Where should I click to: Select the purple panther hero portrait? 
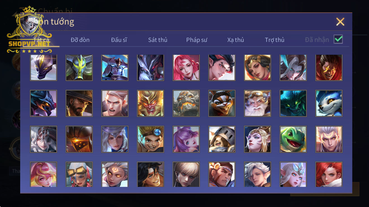43,67
